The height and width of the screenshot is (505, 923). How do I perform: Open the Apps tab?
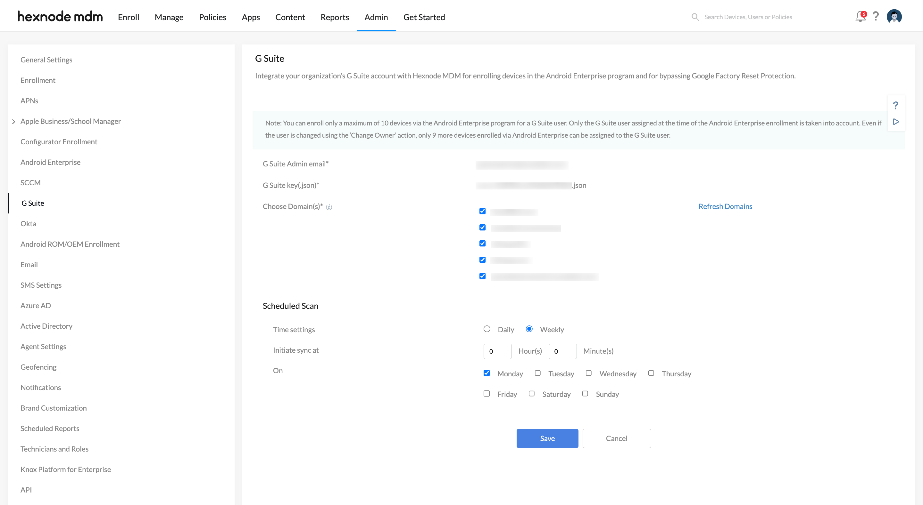pyautogui.click(x=251, y=17)
